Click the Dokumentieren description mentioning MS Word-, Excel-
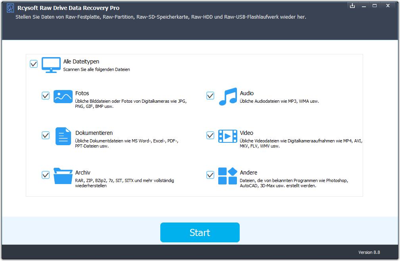The height and width of the screenshot is (261, 400). [x=127, y=143]
